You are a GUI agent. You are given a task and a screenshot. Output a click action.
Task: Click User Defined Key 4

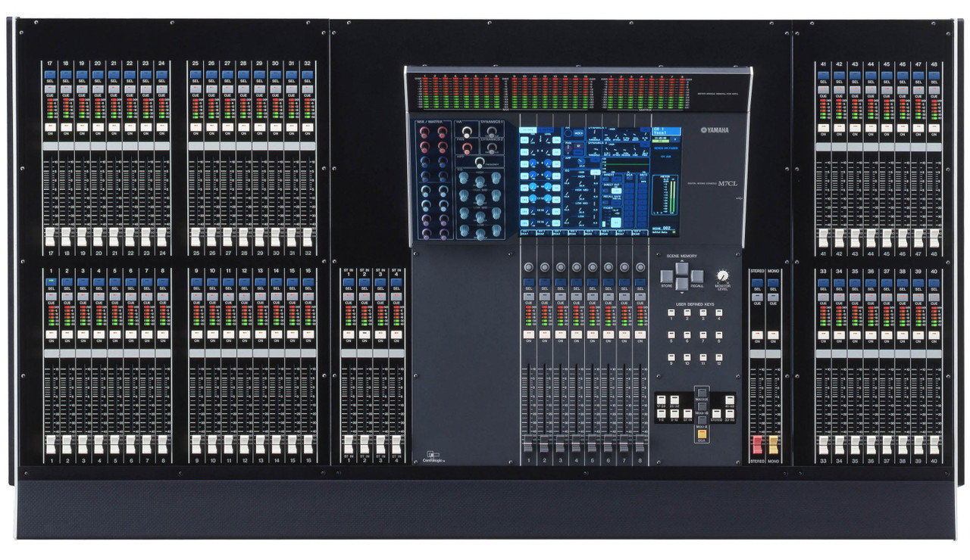(719, 312)
